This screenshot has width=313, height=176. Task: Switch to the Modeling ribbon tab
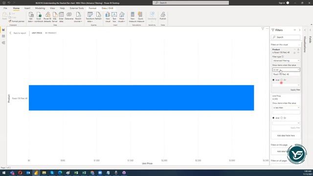40,8
